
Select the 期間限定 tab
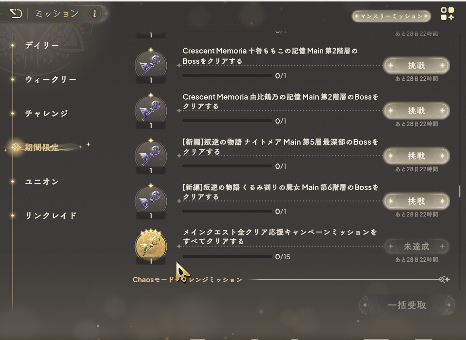41,147
